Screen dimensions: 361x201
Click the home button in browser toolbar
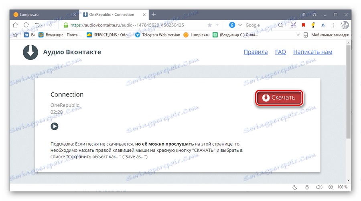15,25
